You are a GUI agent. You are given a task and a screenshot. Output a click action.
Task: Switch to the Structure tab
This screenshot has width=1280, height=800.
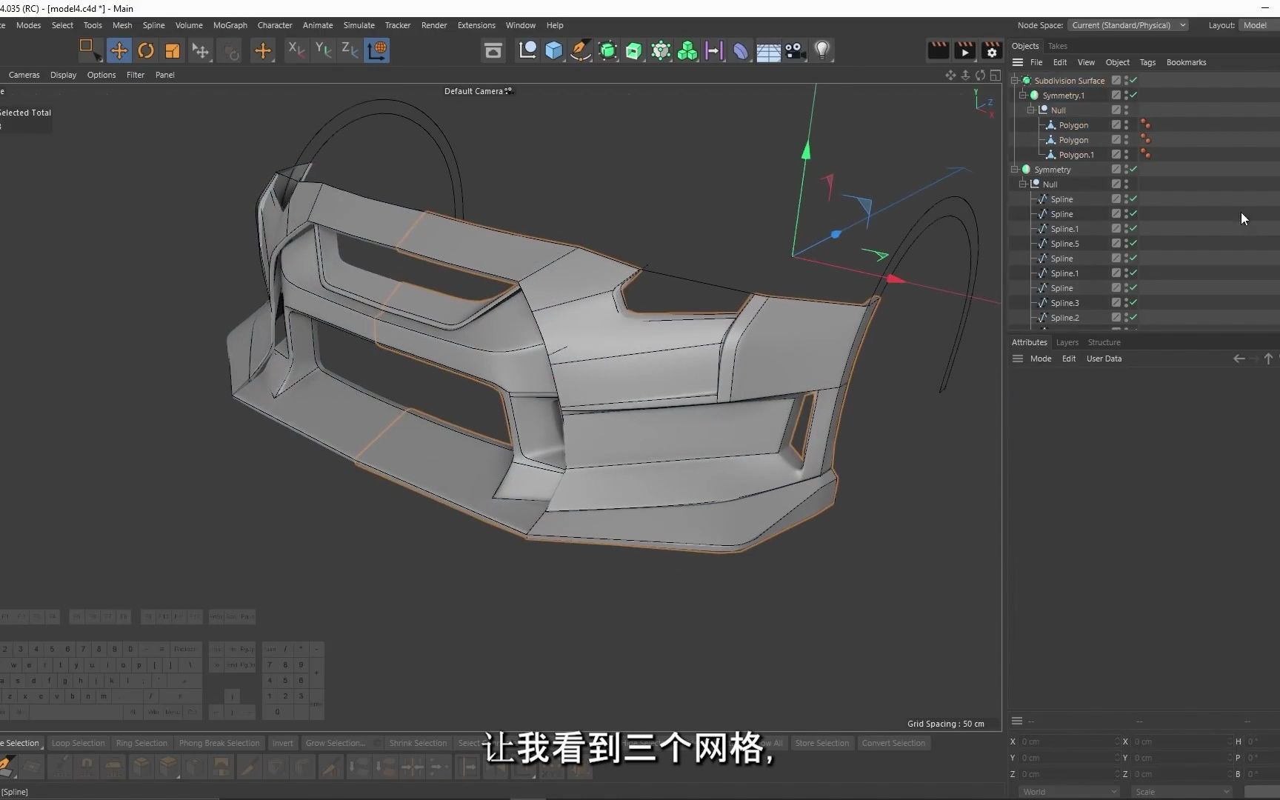tap(1104, 342)
